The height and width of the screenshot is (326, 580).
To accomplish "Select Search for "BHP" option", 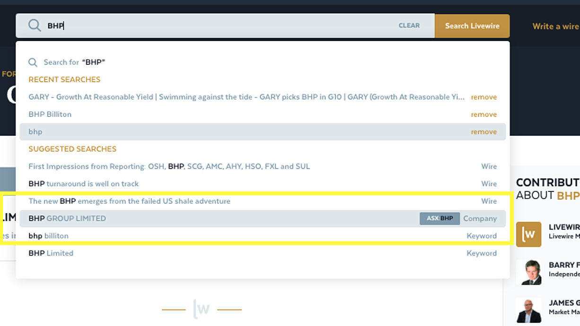I will point(263,62).
